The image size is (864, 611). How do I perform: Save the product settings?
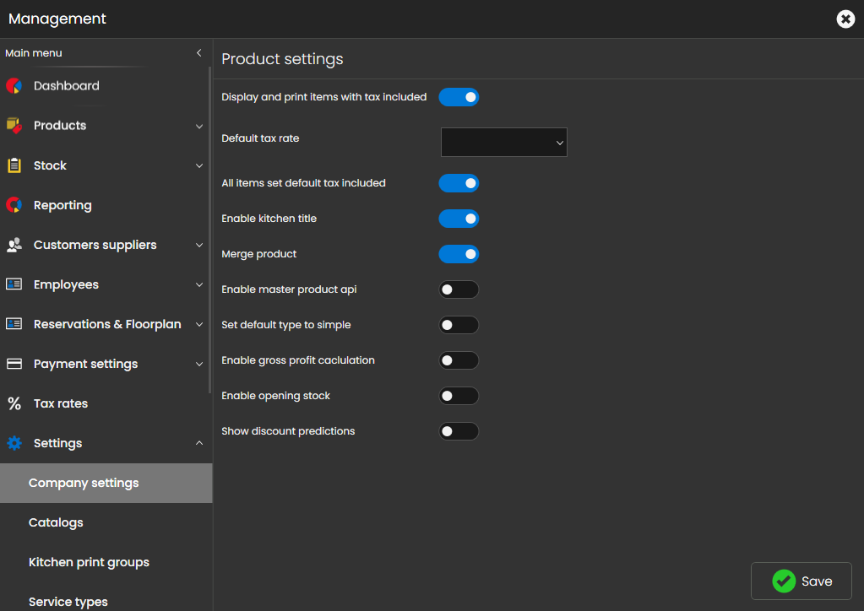(x=801, y=581)
